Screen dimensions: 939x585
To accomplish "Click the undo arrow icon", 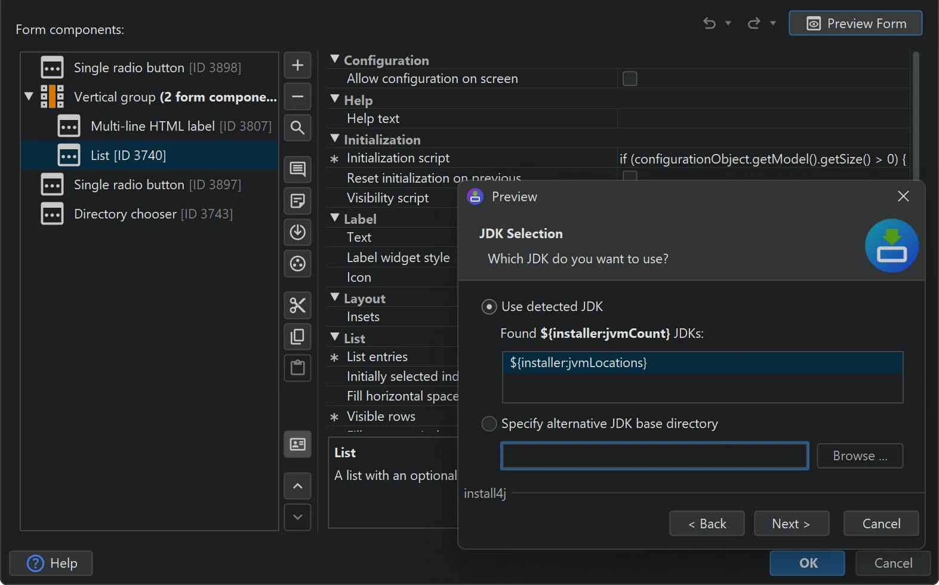I will click(x=709, y=23).
